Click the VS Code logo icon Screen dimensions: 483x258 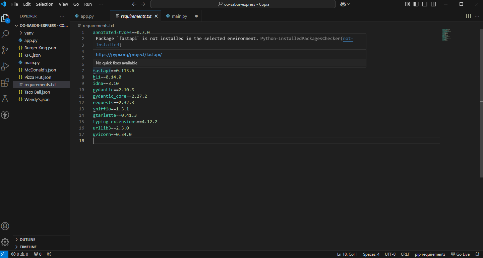coord(4,4)
